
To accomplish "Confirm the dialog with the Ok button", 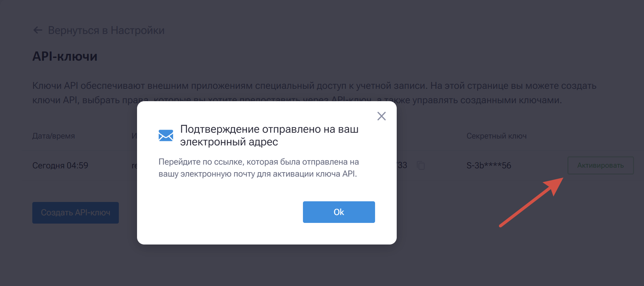I will (339, 212).
